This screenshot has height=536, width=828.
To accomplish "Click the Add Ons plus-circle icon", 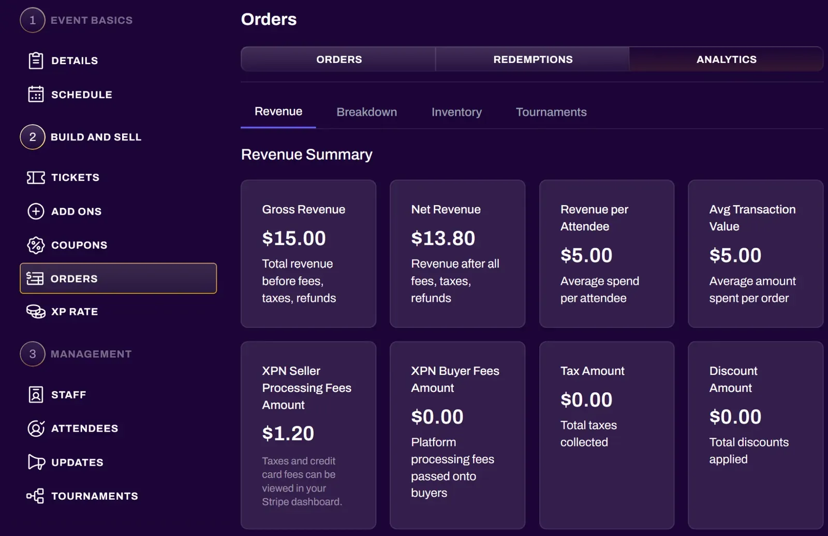I will coord(36,211).
